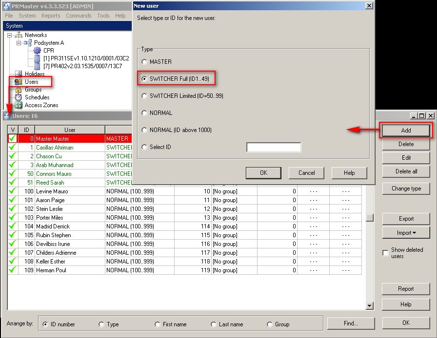
Task: Click green checkmark for Porter Miles row
Action: (x=12, y=217)
